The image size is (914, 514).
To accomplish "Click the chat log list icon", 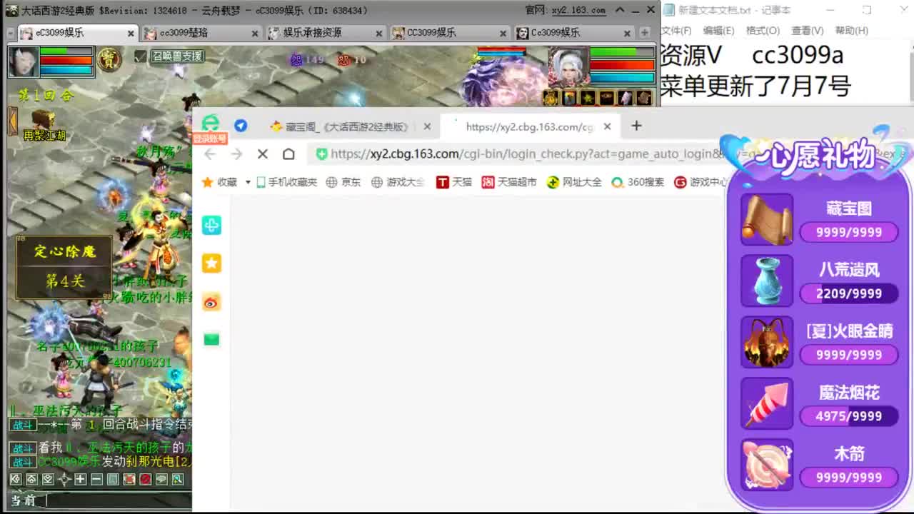I will coord(113,480).
